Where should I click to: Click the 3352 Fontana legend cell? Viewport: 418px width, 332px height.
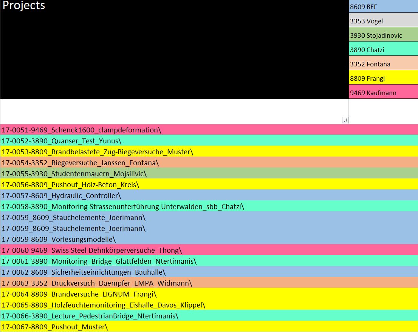click(383, 63)
